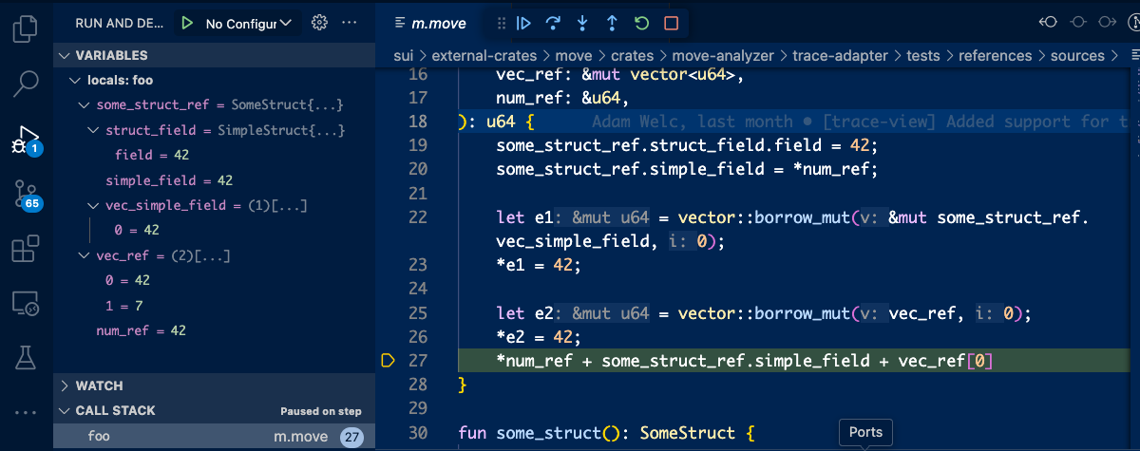Collapse the VARIABLES section
The width and height of the screenshot is (1140, 451).
point(65,55)
